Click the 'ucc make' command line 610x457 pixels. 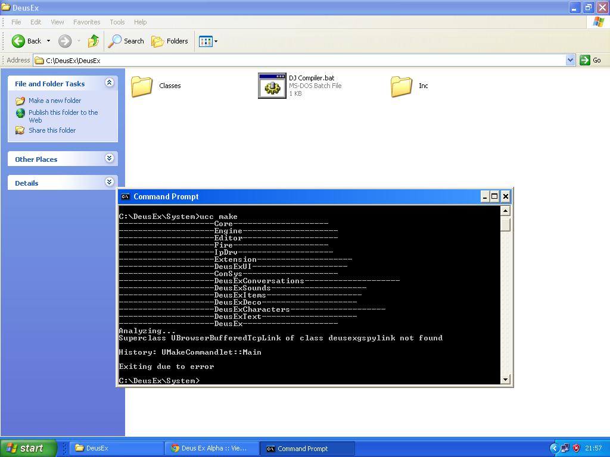pos(178,217)
